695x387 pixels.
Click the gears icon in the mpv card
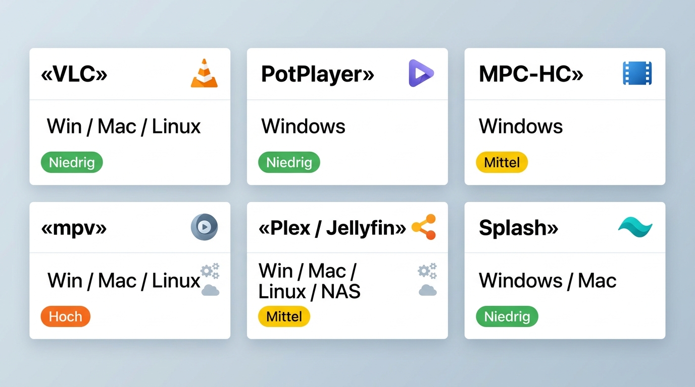(x=210, y=271)
